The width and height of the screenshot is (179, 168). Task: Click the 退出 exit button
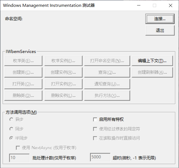coord(160,30)
